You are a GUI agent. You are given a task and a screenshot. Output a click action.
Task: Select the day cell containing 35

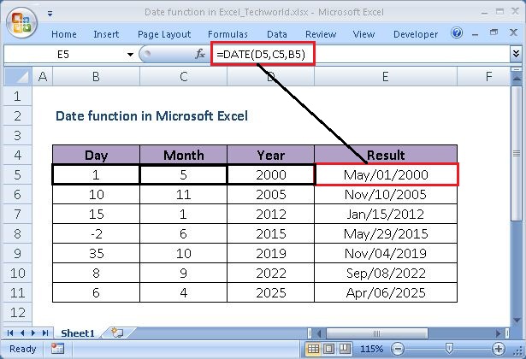[x=96, y=253]
